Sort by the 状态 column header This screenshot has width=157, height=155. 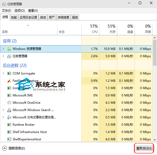pyautogui.click(x=69, y=30)
